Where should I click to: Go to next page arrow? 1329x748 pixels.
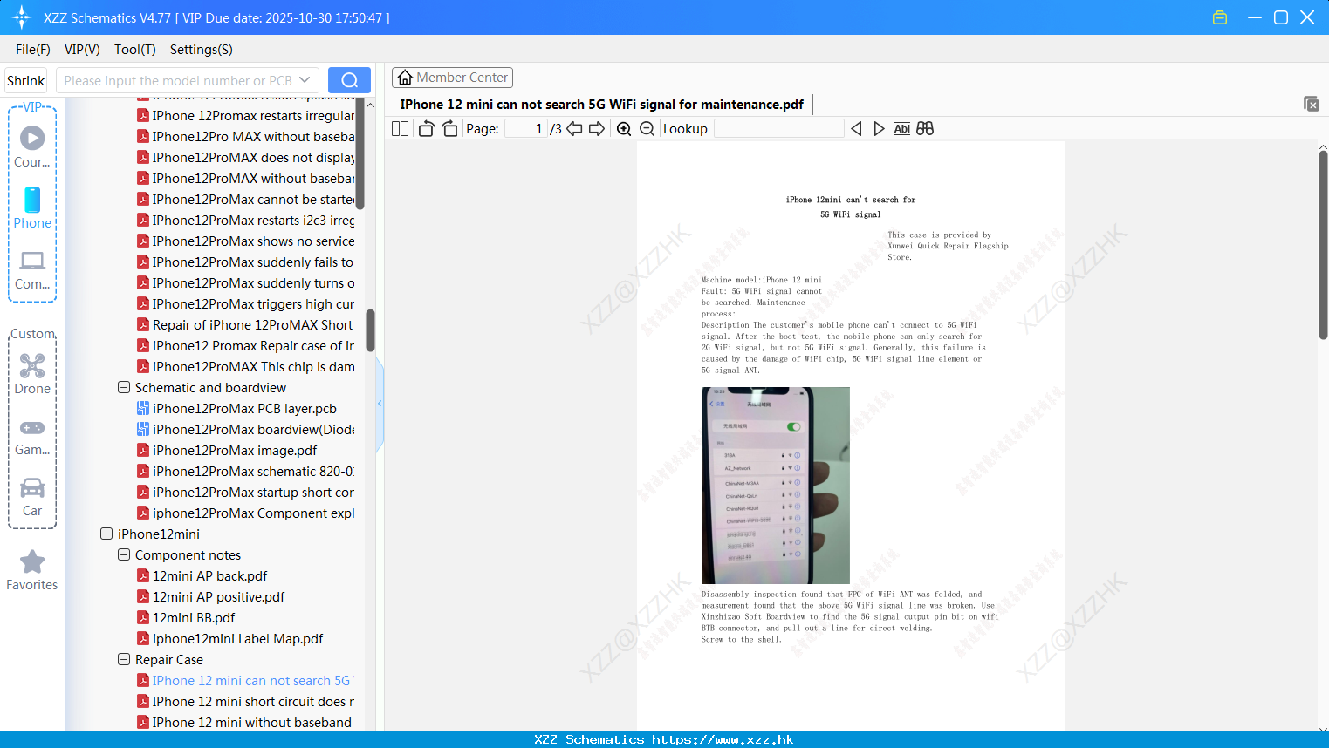(597, 129)
